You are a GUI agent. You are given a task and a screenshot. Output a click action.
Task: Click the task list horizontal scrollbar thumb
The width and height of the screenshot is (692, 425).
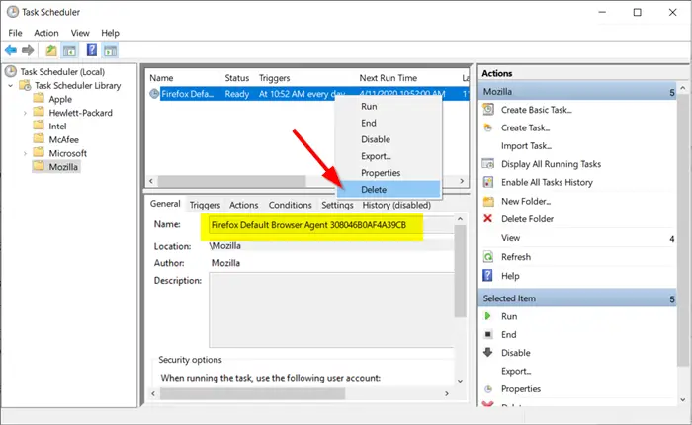(231, 181)
